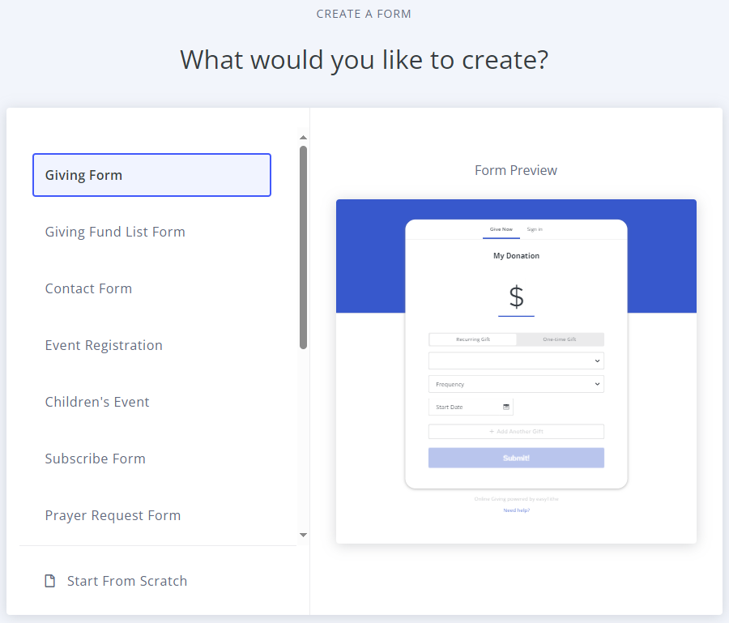The height and width of the screenshot is (623, 729).
Task: Click the template list scrollbar up arrow
Action: point(302,136)
